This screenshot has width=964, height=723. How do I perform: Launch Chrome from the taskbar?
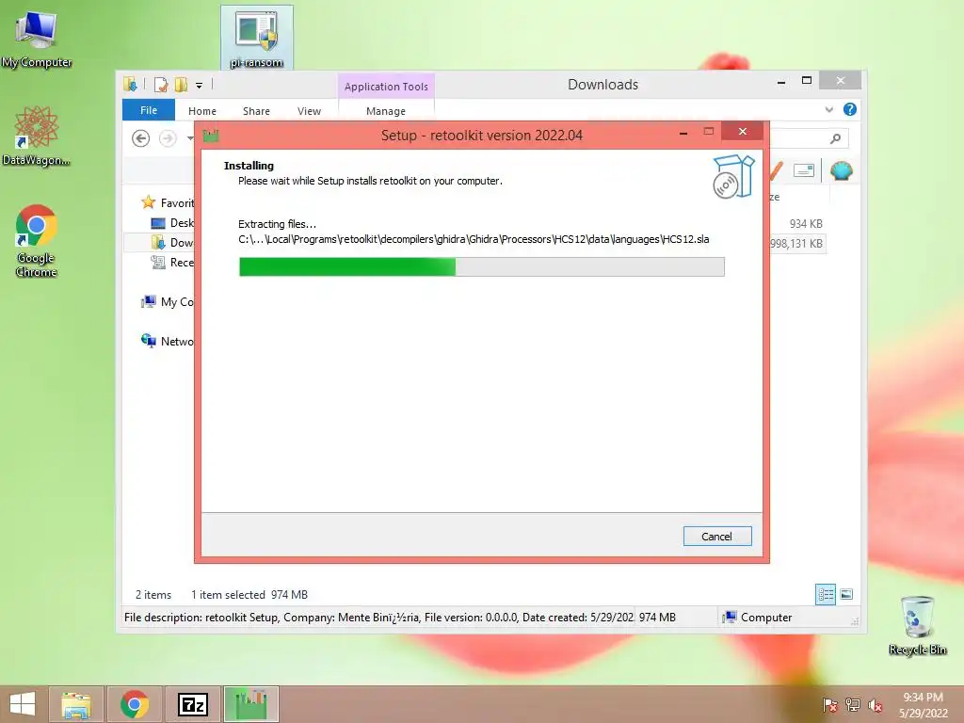(x=134, y=704)
